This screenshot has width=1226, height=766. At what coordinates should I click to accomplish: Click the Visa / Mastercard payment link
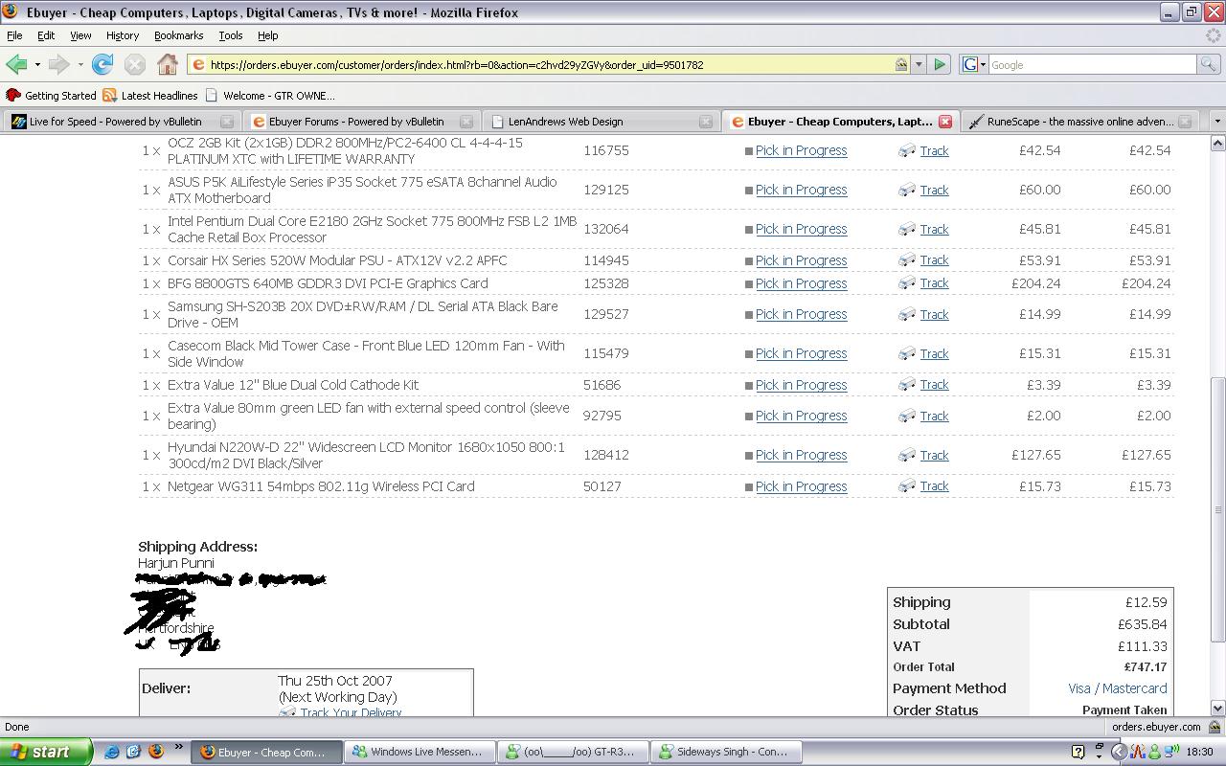point(1118,688)
